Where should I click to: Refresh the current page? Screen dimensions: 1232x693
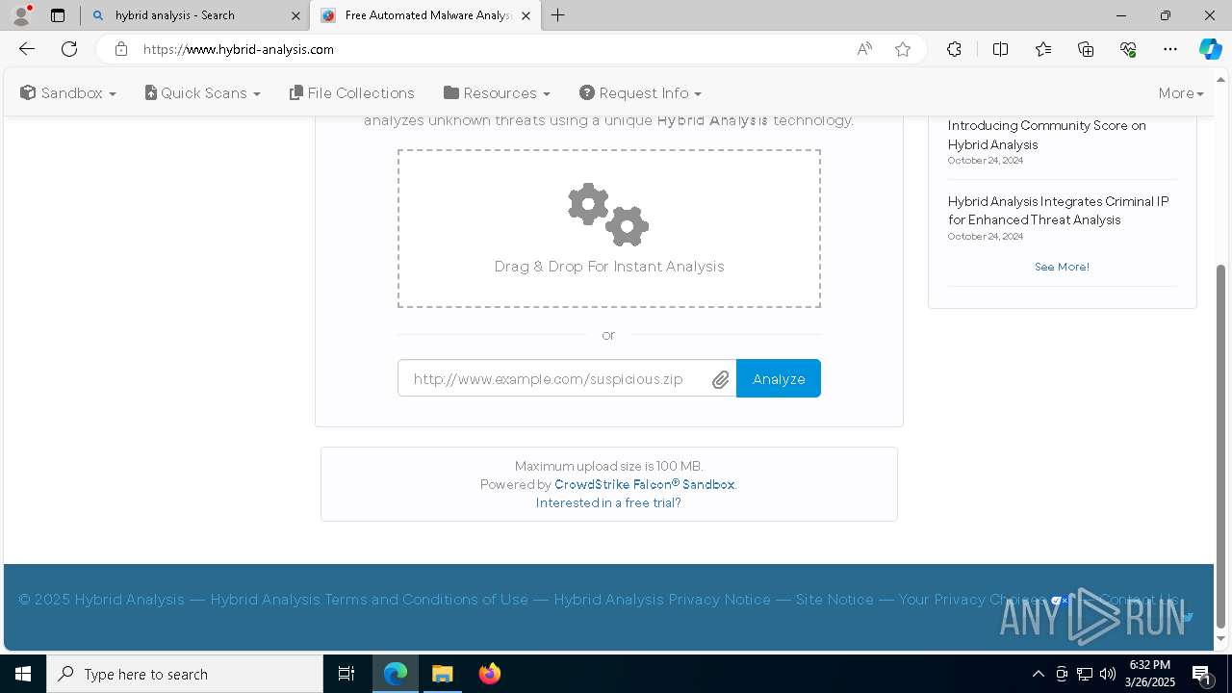69,49
